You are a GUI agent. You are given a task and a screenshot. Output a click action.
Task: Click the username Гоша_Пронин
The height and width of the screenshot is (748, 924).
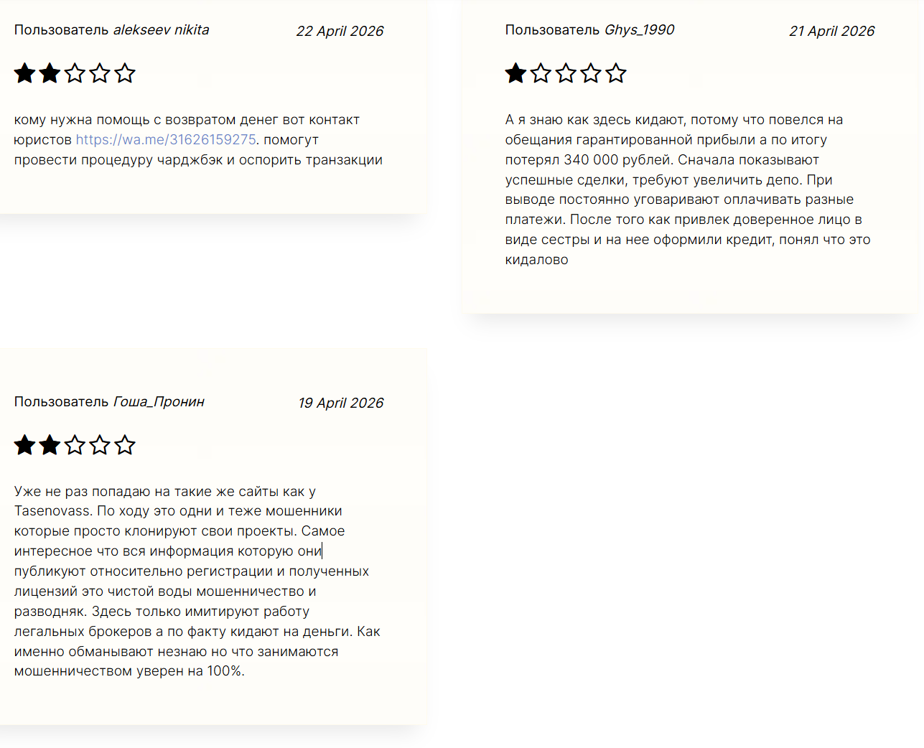(x=159, y=402)
